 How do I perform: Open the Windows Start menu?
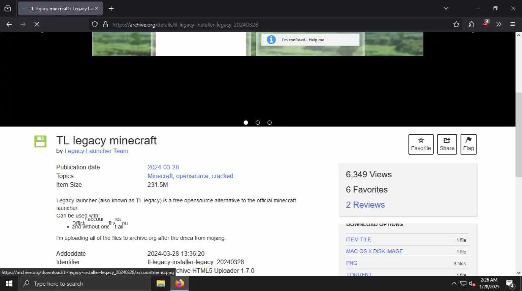(9, 283)
